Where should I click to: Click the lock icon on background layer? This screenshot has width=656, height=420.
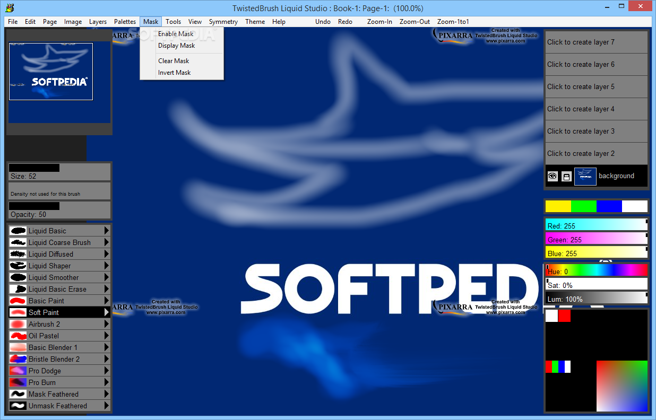[x=566, y=177]
